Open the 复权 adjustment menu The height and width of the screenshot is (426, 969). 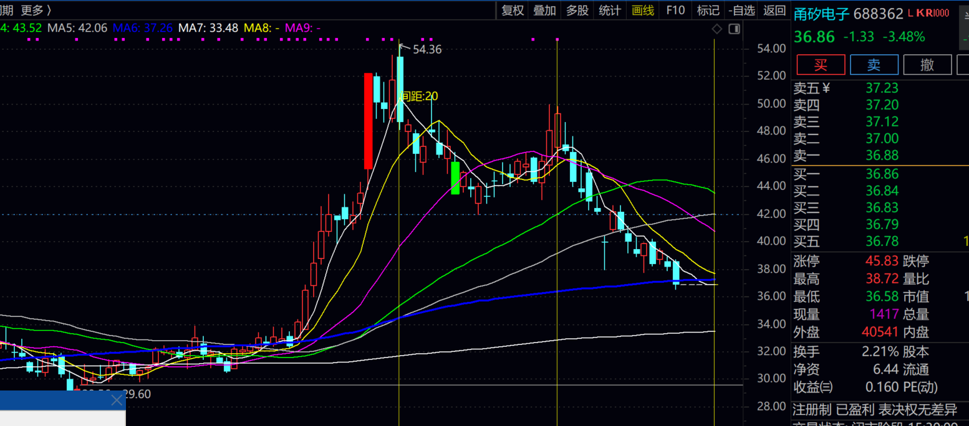coord(513,10)
